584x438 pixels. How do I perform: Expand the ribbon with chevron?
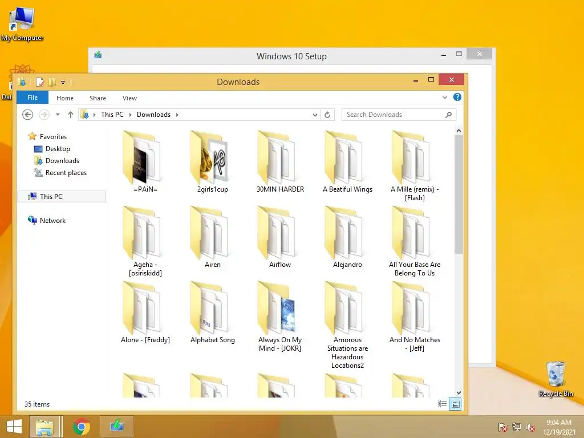click(x=445, y=98)
